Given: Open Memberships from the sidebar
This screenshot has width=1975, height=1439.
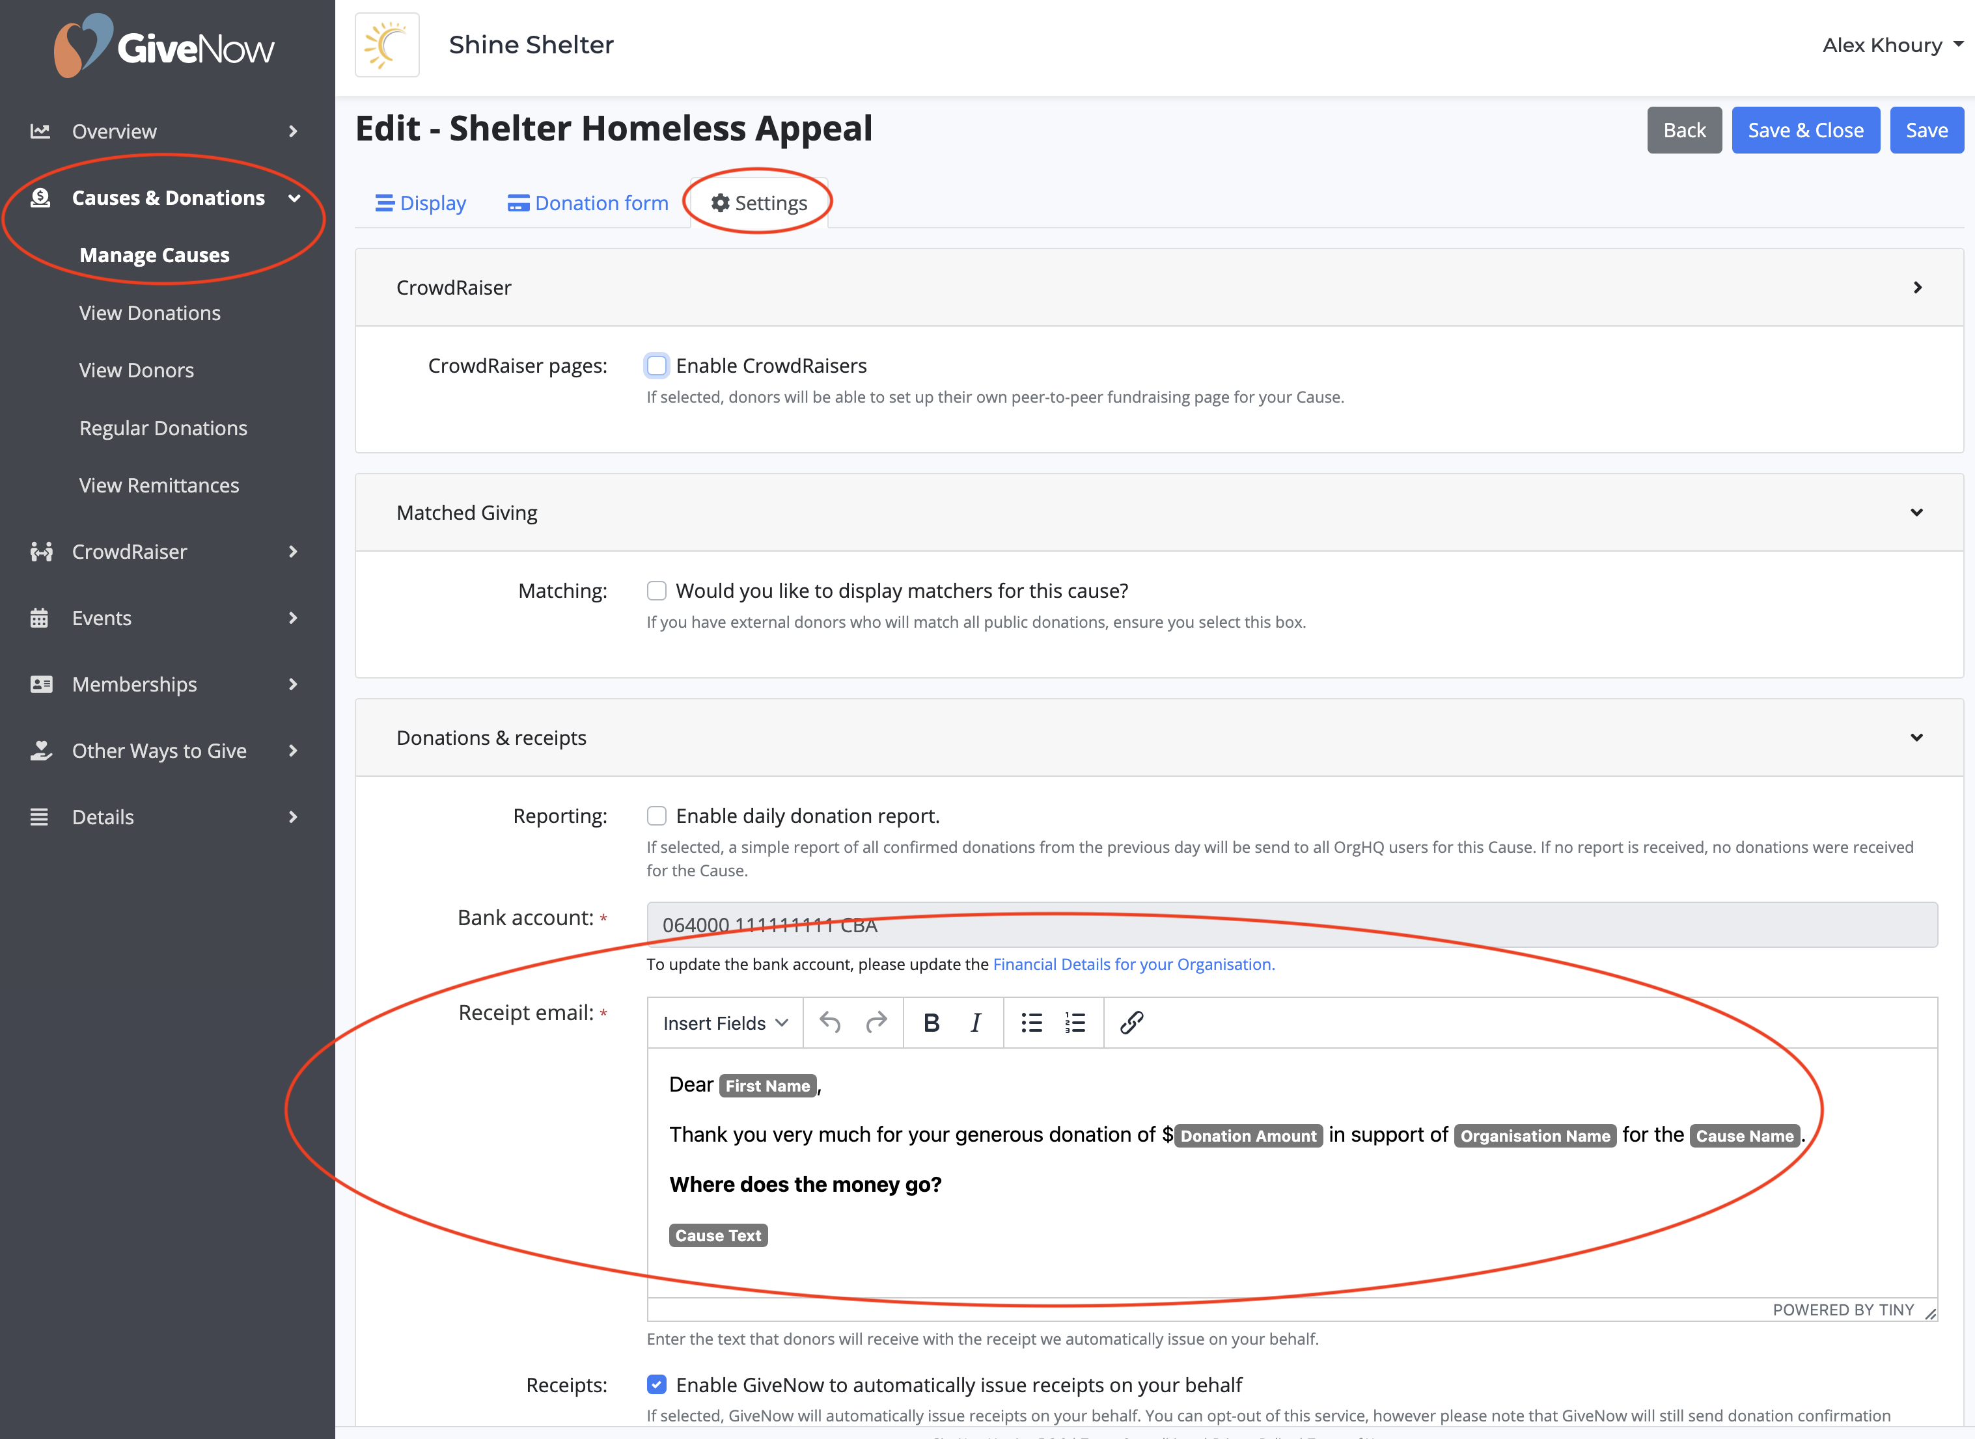Looking at the screenshot, I should (x=134, y=684).
